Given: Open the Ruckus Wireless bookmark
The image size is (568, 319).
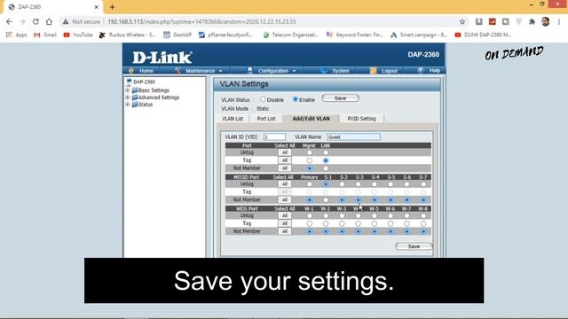Looking at the screenshot, I should click(128, 35).
